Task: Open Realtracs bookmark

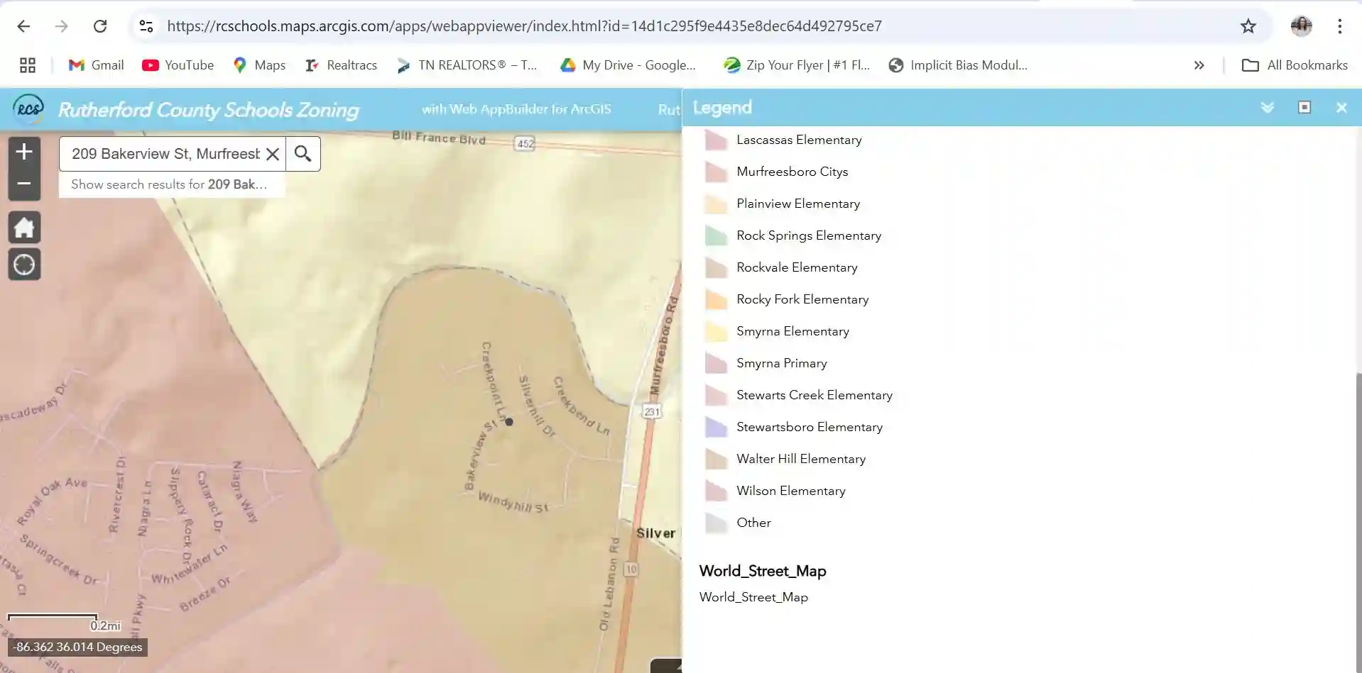Action: pos(341,65)
